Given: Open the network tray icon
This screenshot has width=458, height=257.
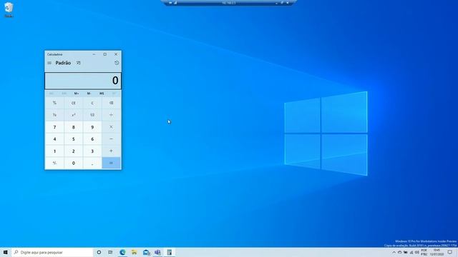Looking at the screenshot, I should pyautogui.click(x=411, y=252).
